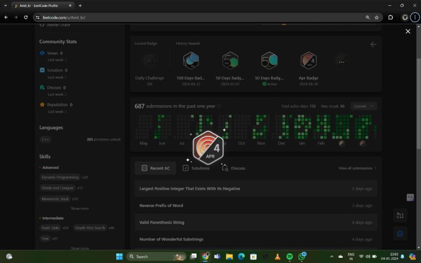Open the Chrome three-dot menu
Image resolution: width=421 pixels, height=263 pixels.
click(415, 17)
